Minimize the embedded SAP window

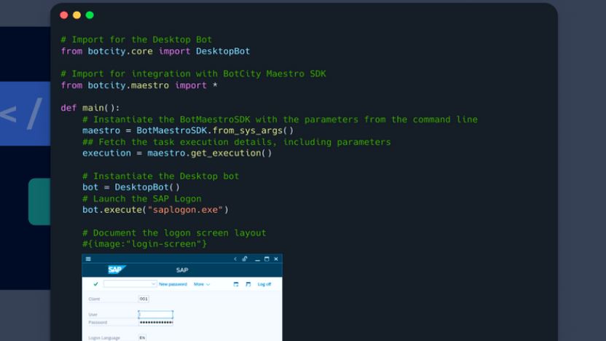point(257,259)
